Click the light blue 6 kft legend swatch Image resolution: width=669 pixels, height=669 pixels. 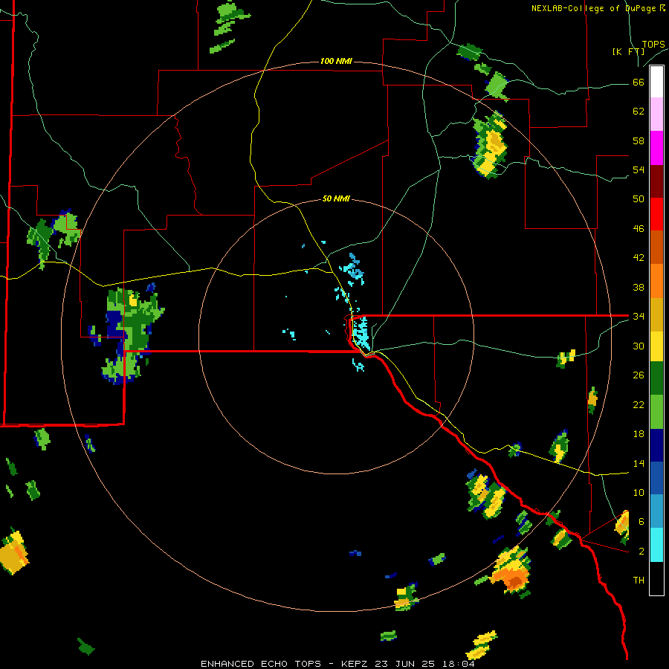click(x=656, y=511)
